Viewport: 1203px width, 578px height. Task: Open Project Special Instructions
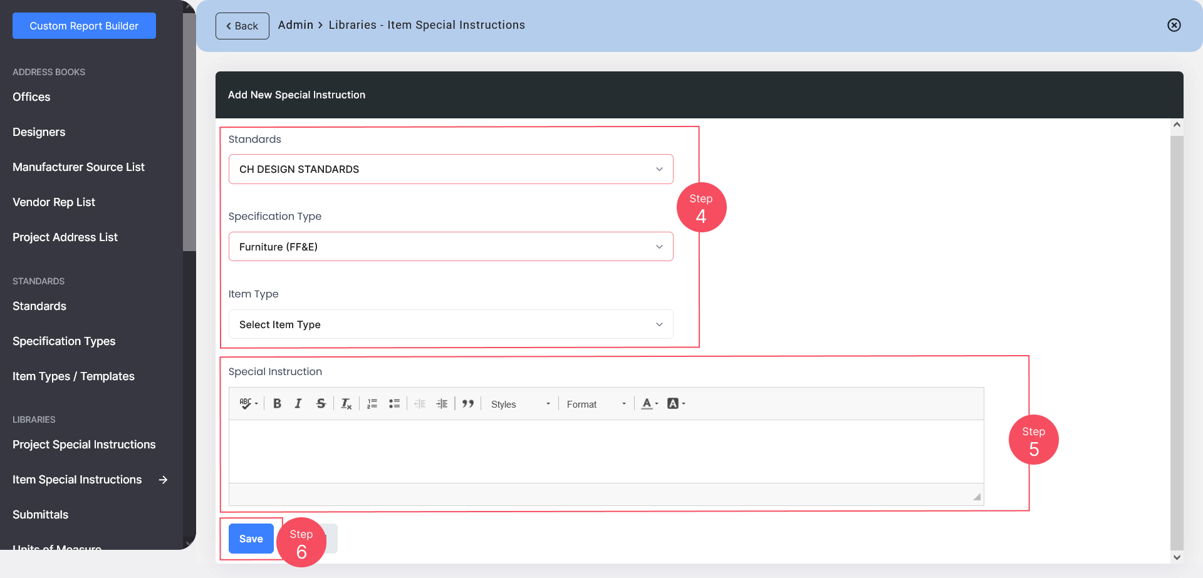coord(84,445)
